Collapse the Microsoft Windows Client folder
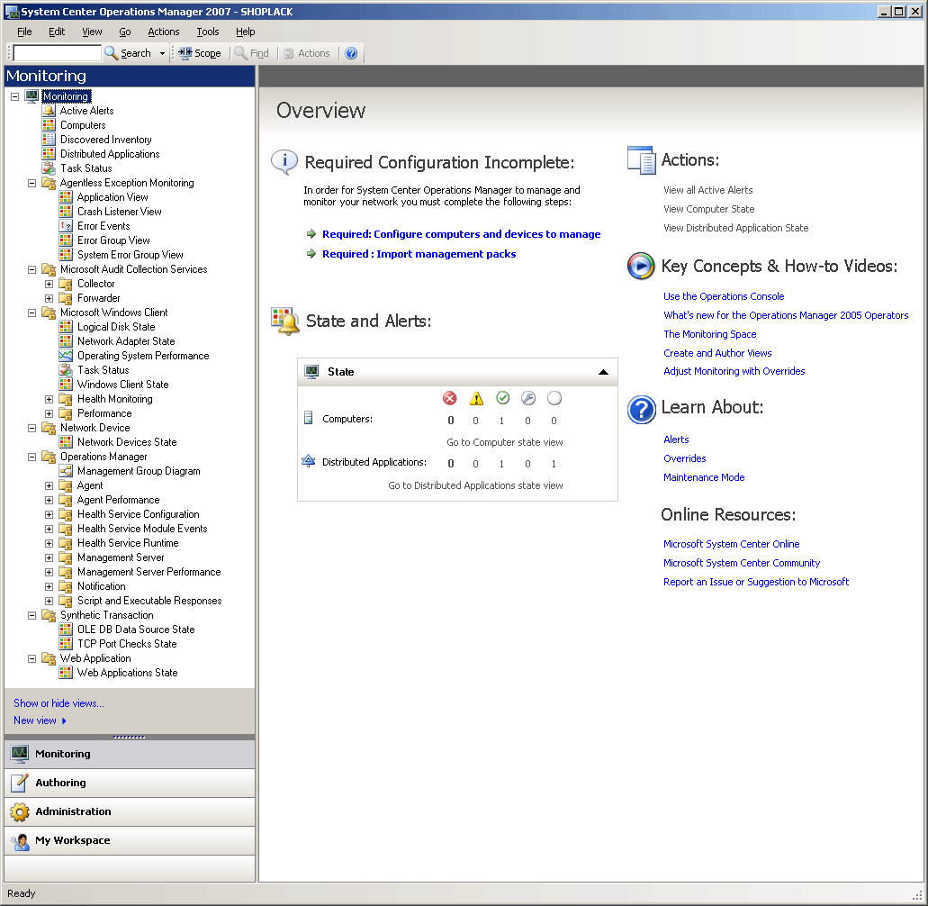This screenshot has width=928, height=906. pos(32,313)
